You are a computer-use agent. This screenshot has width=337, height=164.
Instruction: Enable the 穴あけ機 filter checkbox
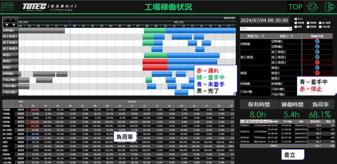pos(320,27)
